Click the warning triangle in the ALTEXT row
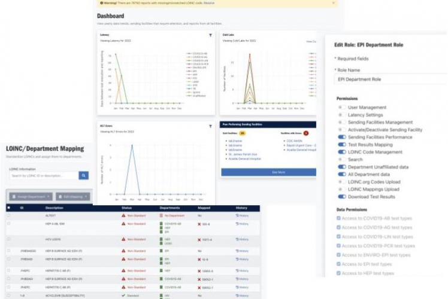The image size is (448, 299). [x=123, y=215]
